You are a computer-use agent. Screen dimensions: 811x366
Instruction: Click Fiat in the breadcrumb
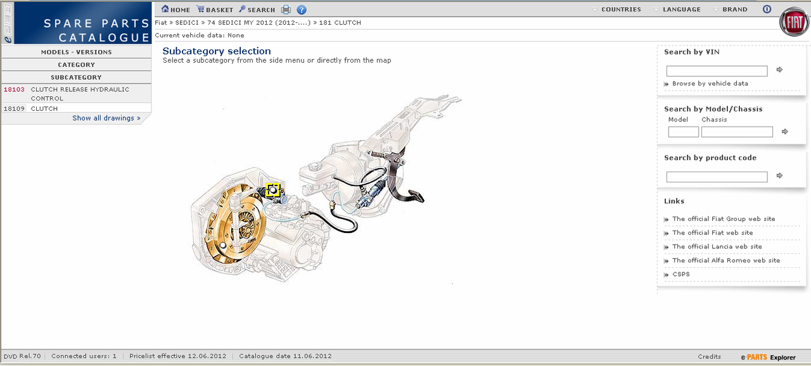(161, 23)
